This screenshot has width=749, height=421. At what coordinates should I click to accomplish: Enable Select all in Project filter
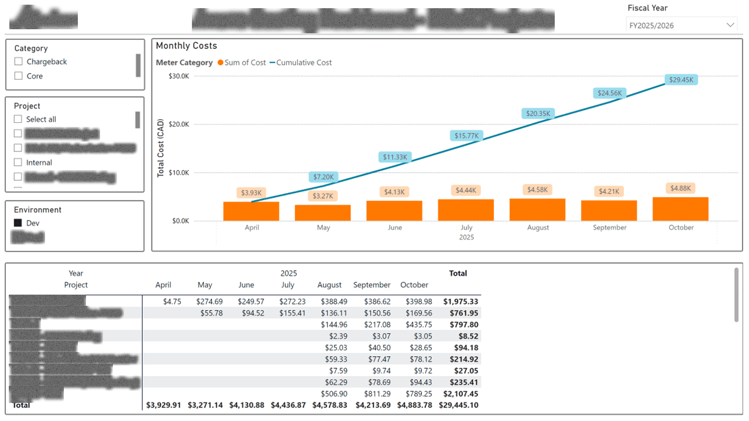pyautogui.click(x=18, y=119)
